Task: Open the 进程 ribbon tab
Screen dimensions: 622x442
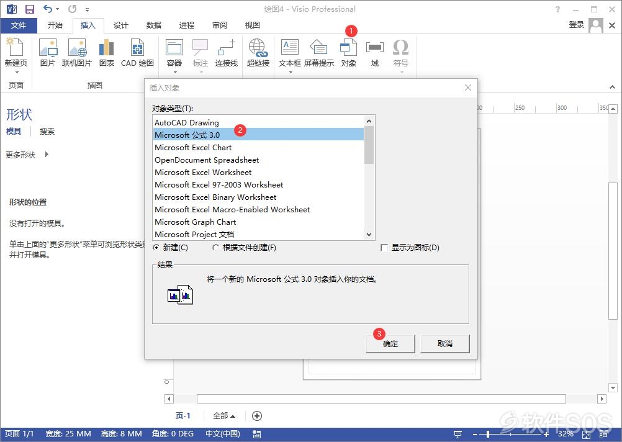Action: [x=187, y=25]
